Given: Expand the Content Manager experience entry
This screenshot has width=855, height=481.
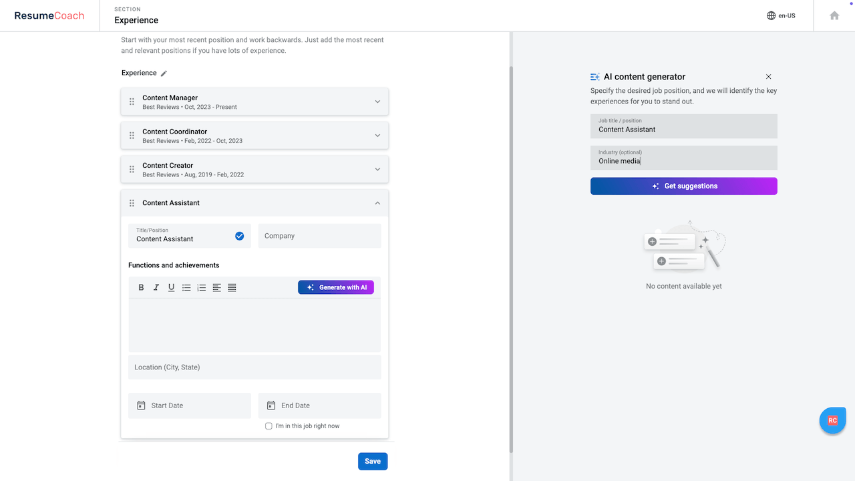Looking at the screenshot, I should click(377, 101).
